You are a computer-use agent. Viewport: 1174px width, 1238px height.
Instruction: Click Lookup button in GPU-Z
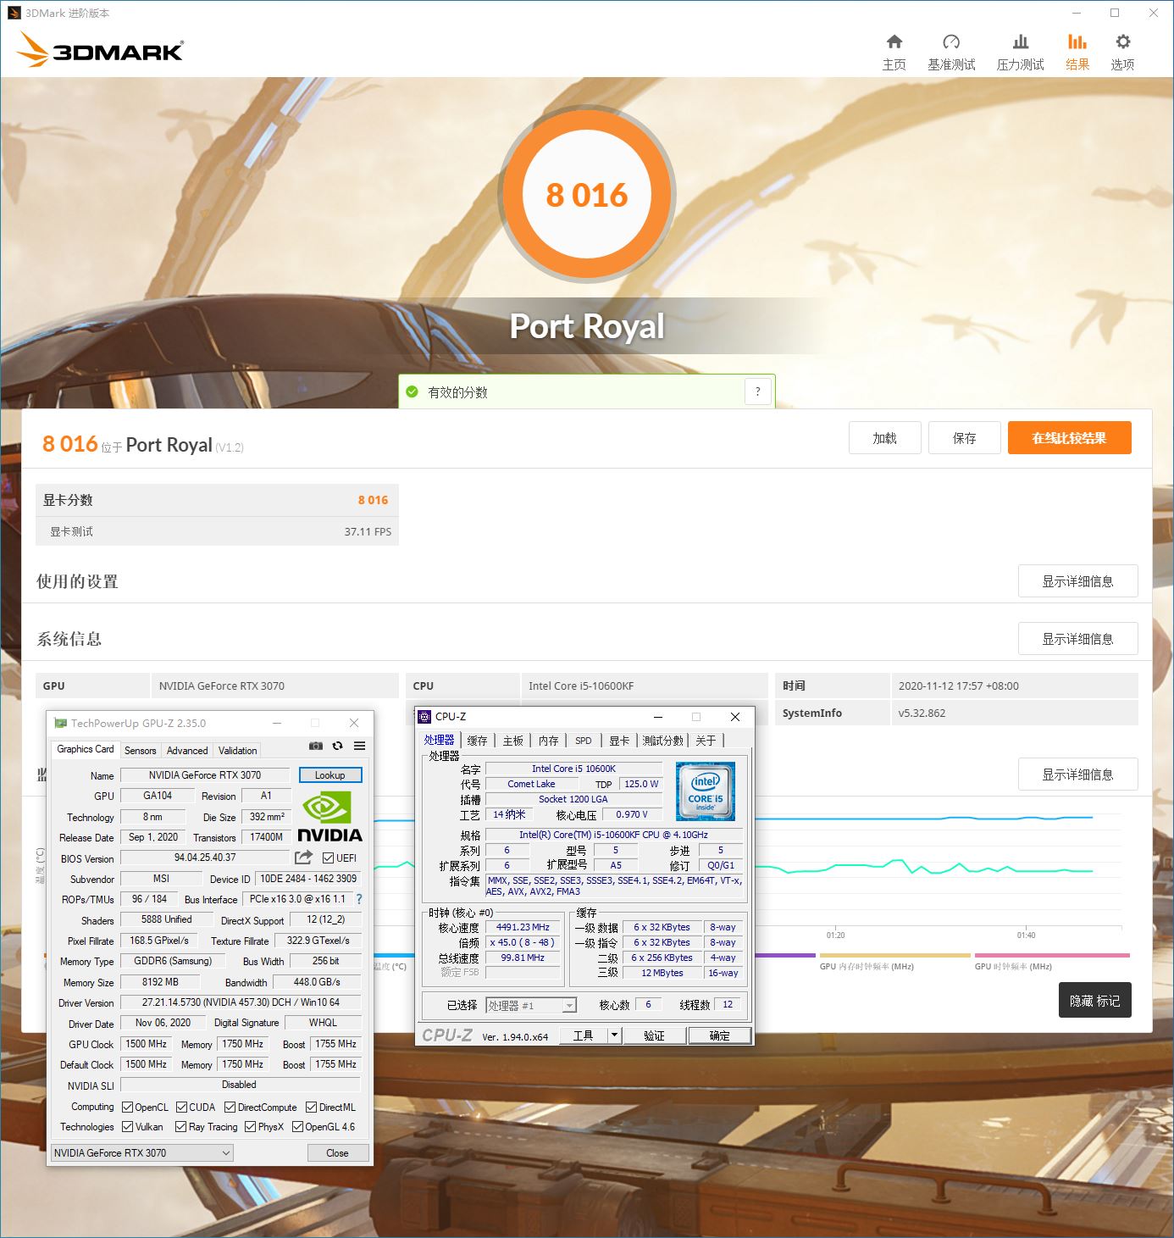(x=330, y=774)
